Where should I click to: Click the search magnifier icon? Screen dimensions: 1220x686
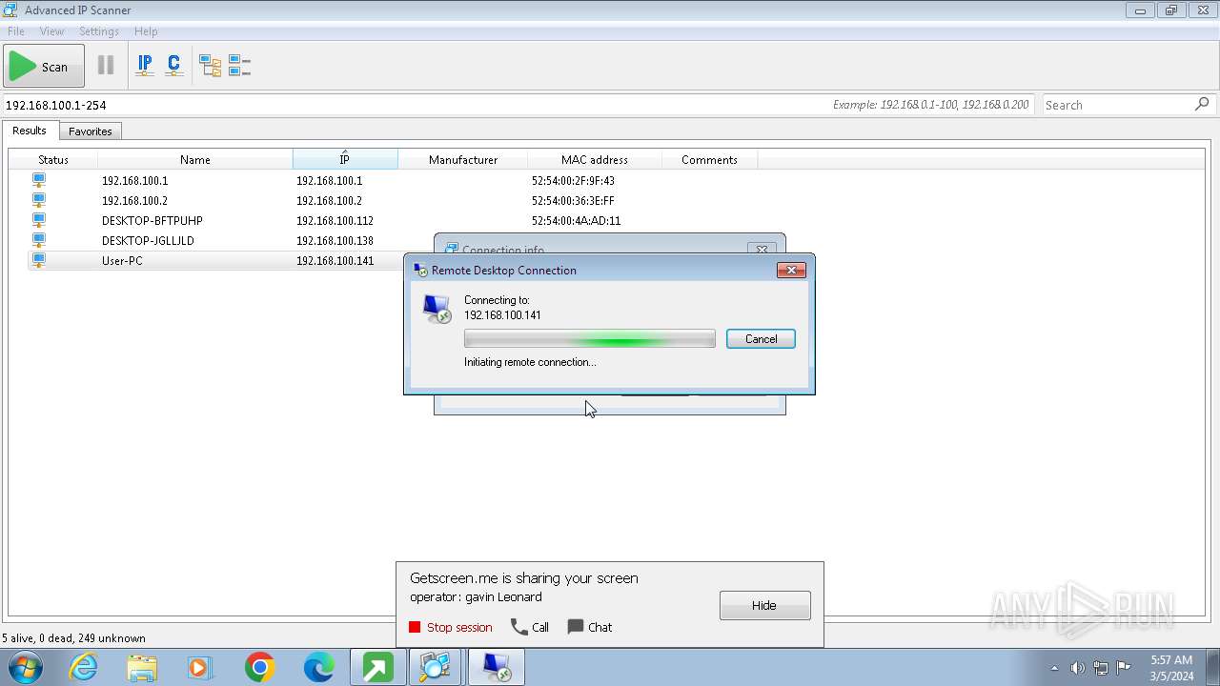coord(1202,104)
